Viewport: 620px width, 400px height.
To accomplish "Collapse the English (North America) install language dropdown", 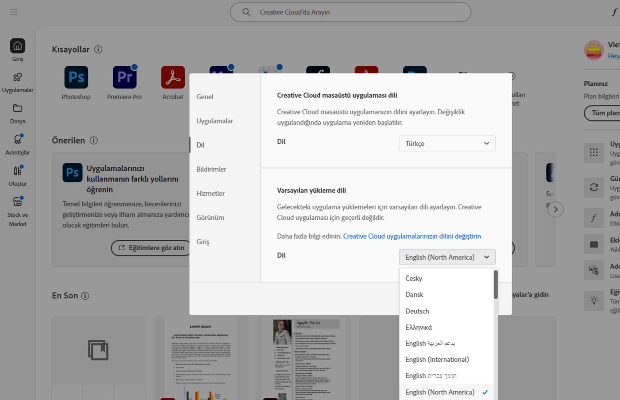I will [x=447, y=257].
